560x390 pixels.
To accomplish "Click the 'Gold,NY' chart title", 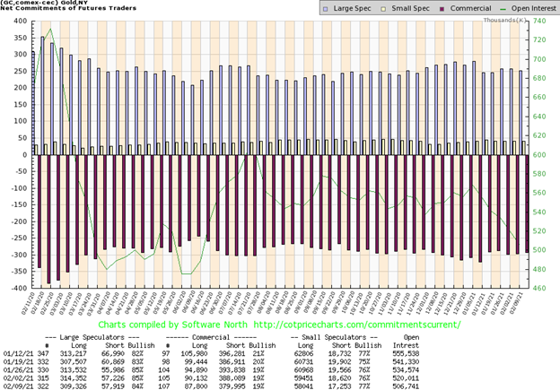I will tap(74, 2).
